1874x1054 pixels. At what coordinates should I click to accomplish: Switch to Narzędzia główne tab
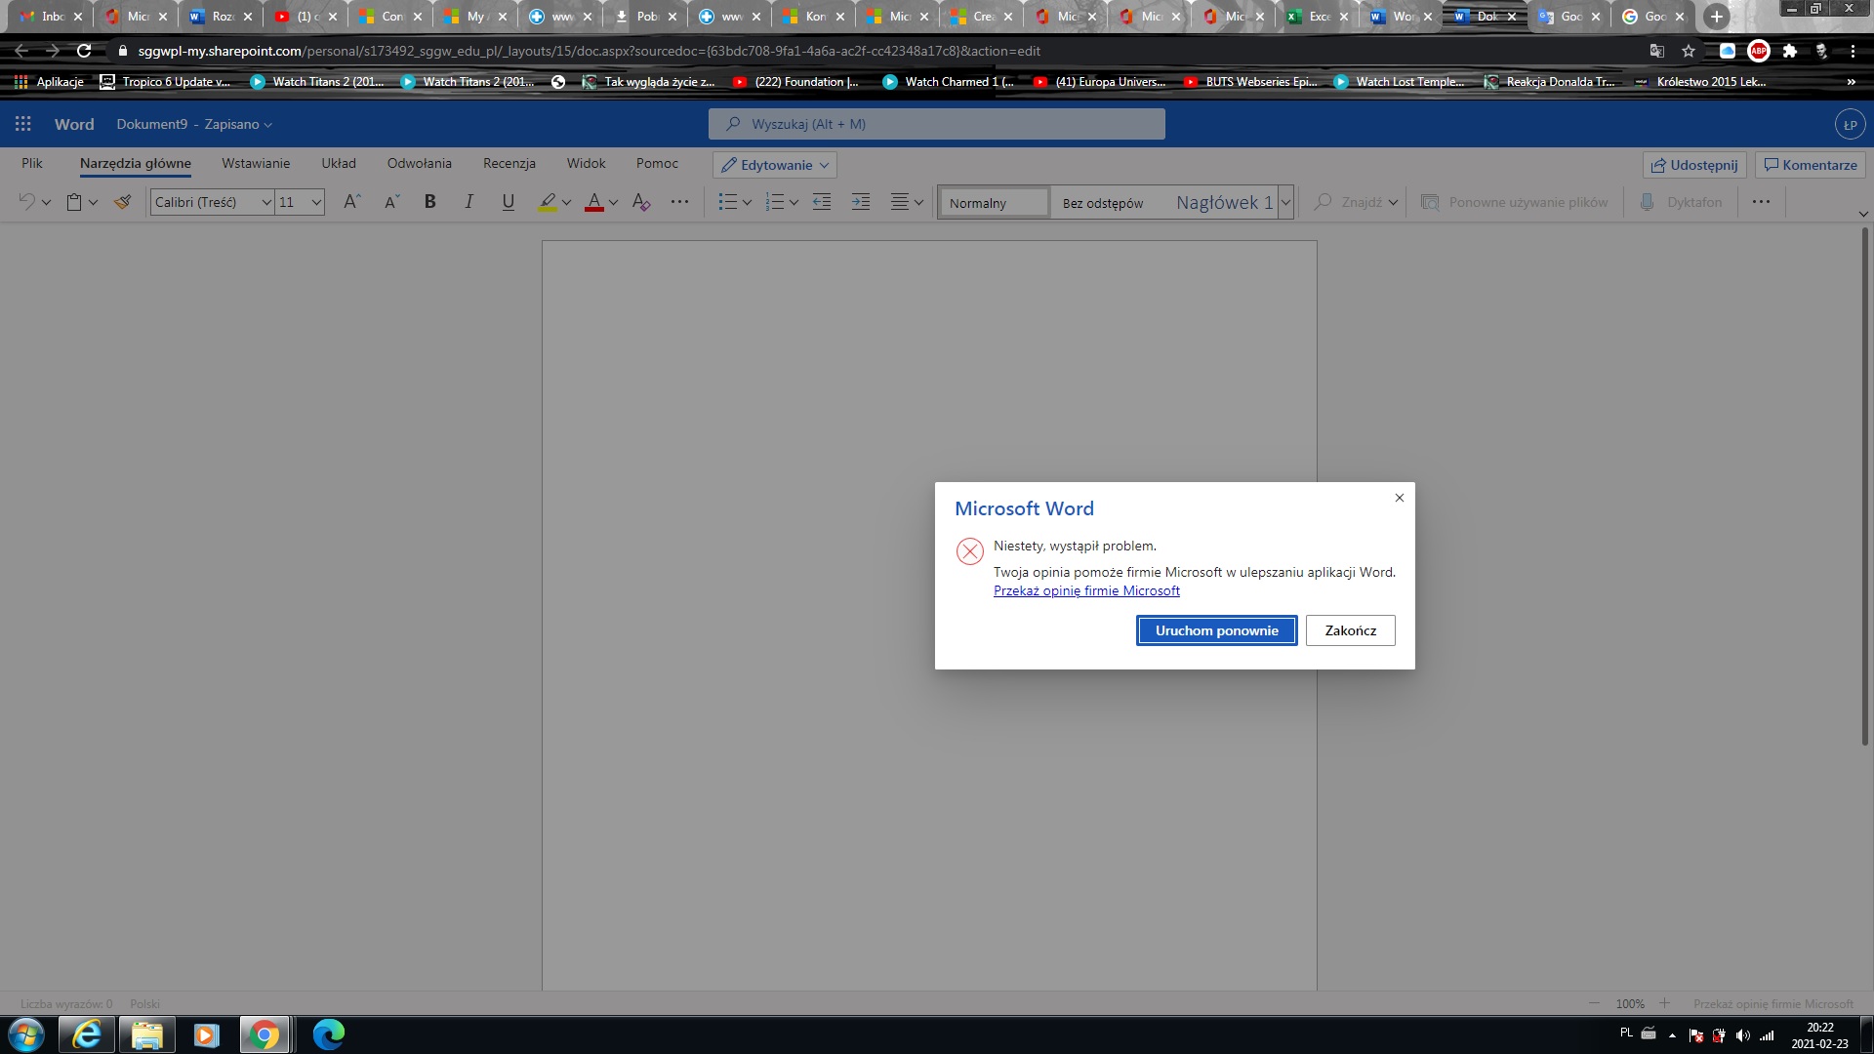pos(136,163)
